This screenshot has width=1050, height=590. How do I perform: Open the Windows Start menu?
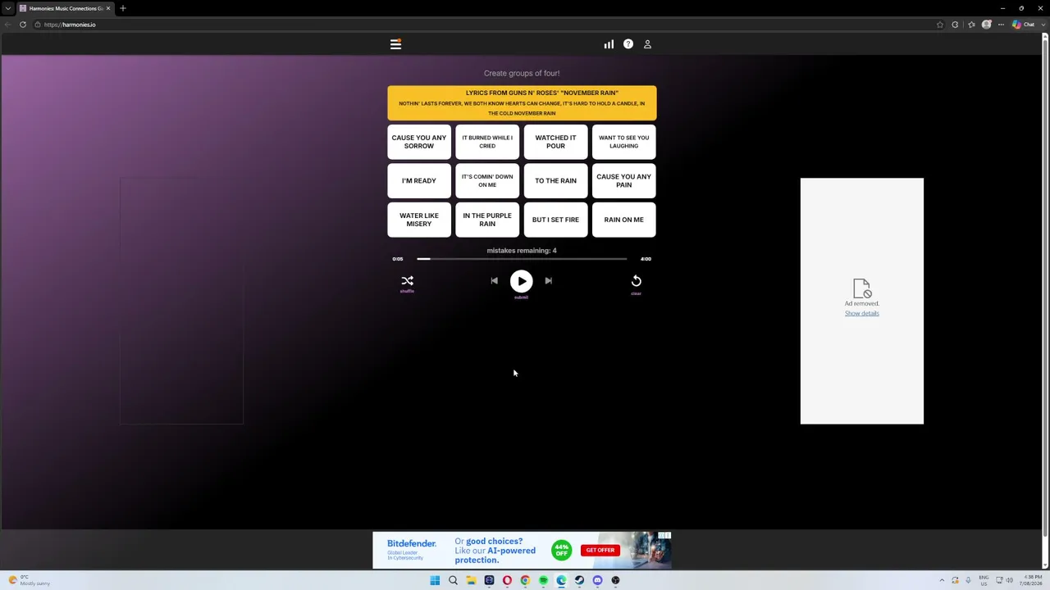pos(435,580)
